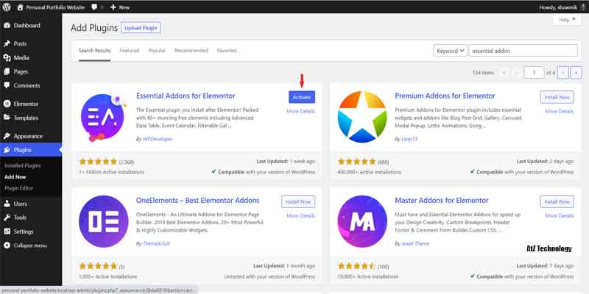Expand the Help tab

567,20
